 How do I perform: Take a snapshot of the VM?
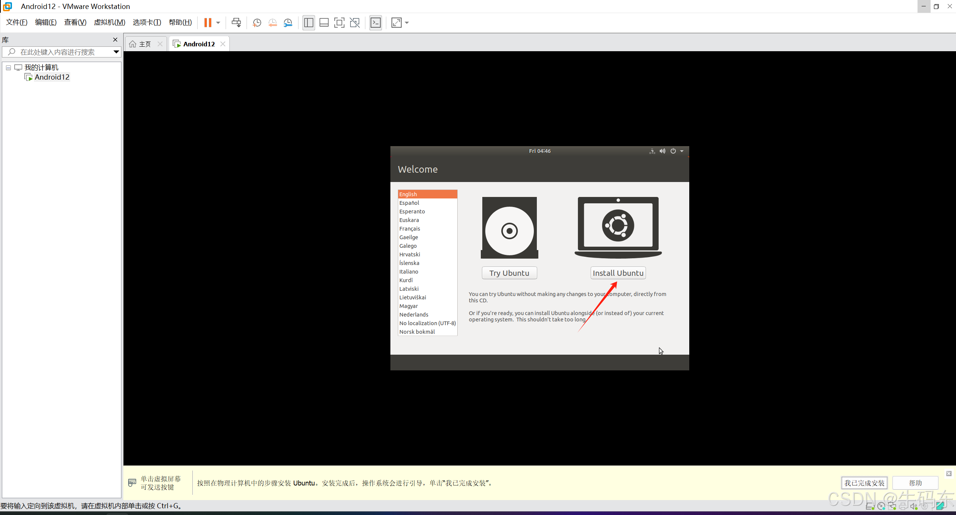(x=257, y=23)
